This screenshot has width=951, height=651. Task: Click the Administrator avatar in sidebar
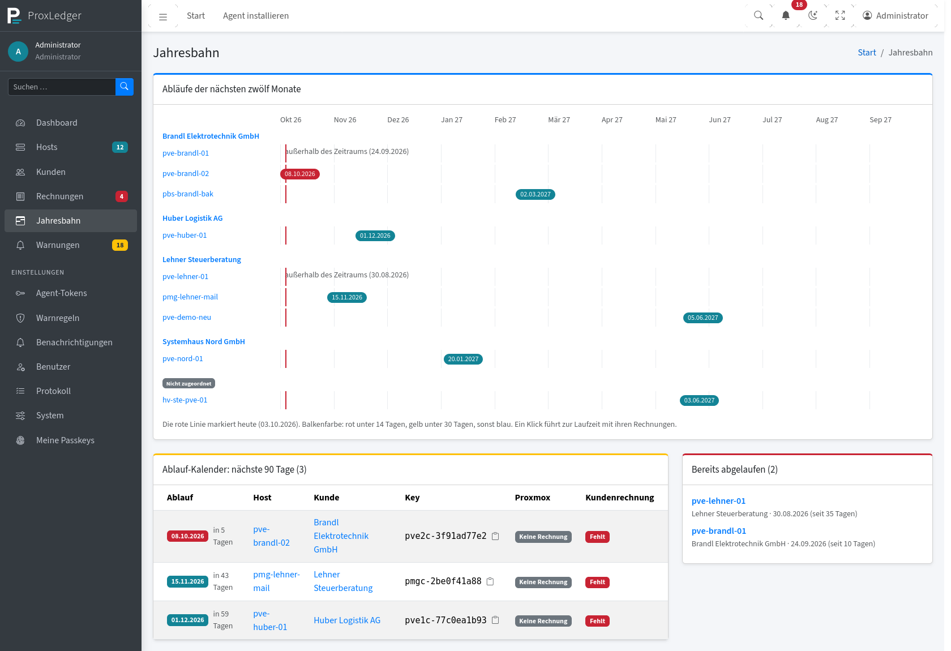pos(18,51)
